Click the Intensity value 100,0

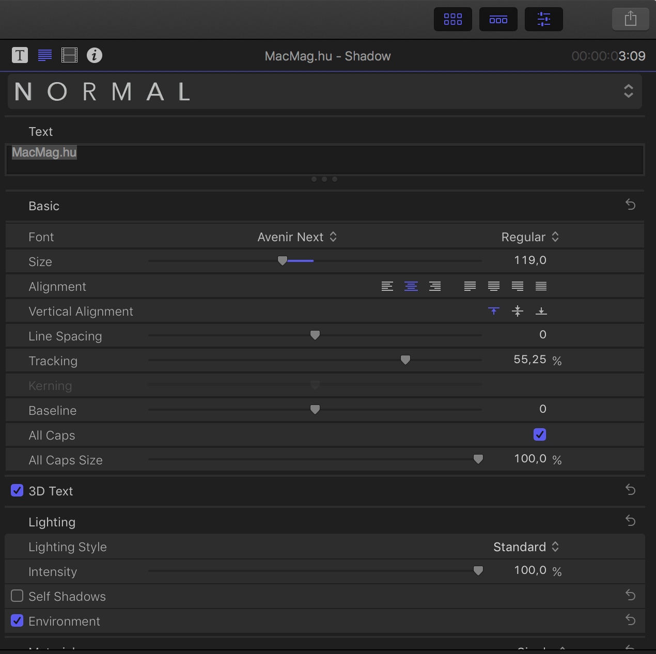click(x=530, y=570)
